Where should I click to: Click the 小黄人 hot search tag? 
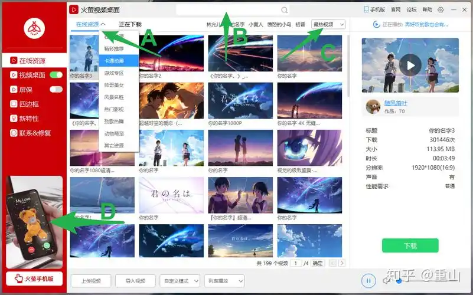[256, 24]
